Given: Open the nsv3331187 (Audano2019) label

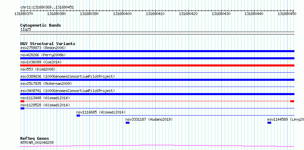Looking at the screenshot, I should pyautogui.click(x=149, y=119).
